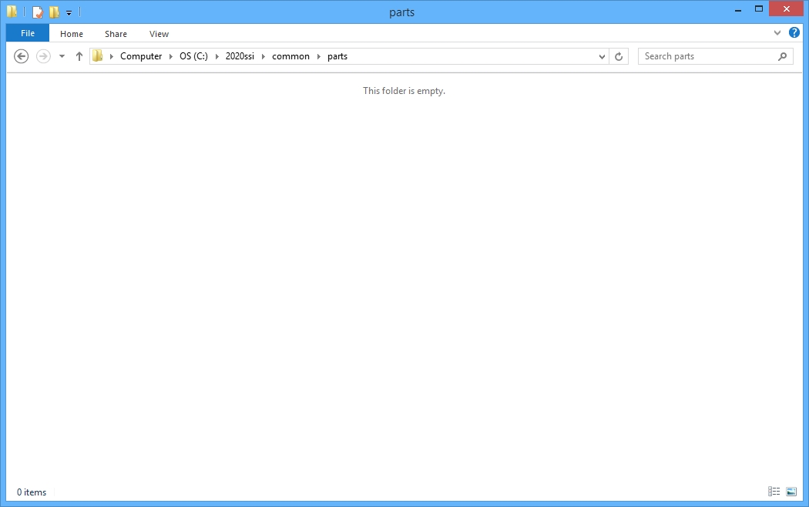Viewport: 809px width, 507px height.
Task: Click the search magnifier icon
Action: coord(782,56)
